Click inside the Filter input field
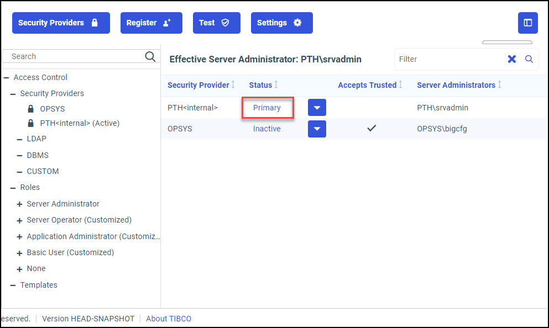 448,59
